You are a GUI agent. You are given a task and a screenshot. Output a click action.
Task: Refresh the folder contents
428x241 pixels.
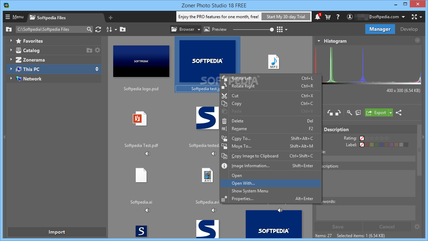click(98, 29)
